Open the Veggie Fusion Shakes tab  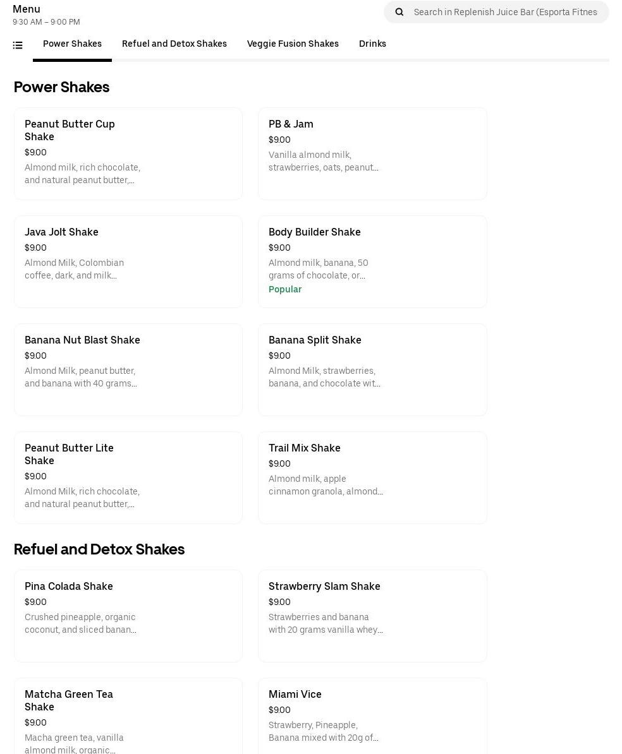click(293, 44)
